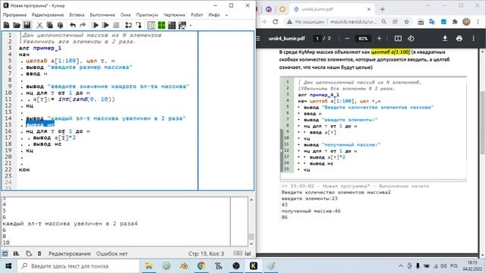Rotate the PDF counterclockwise
Screen dimensions: 486x273
point(411,39)
